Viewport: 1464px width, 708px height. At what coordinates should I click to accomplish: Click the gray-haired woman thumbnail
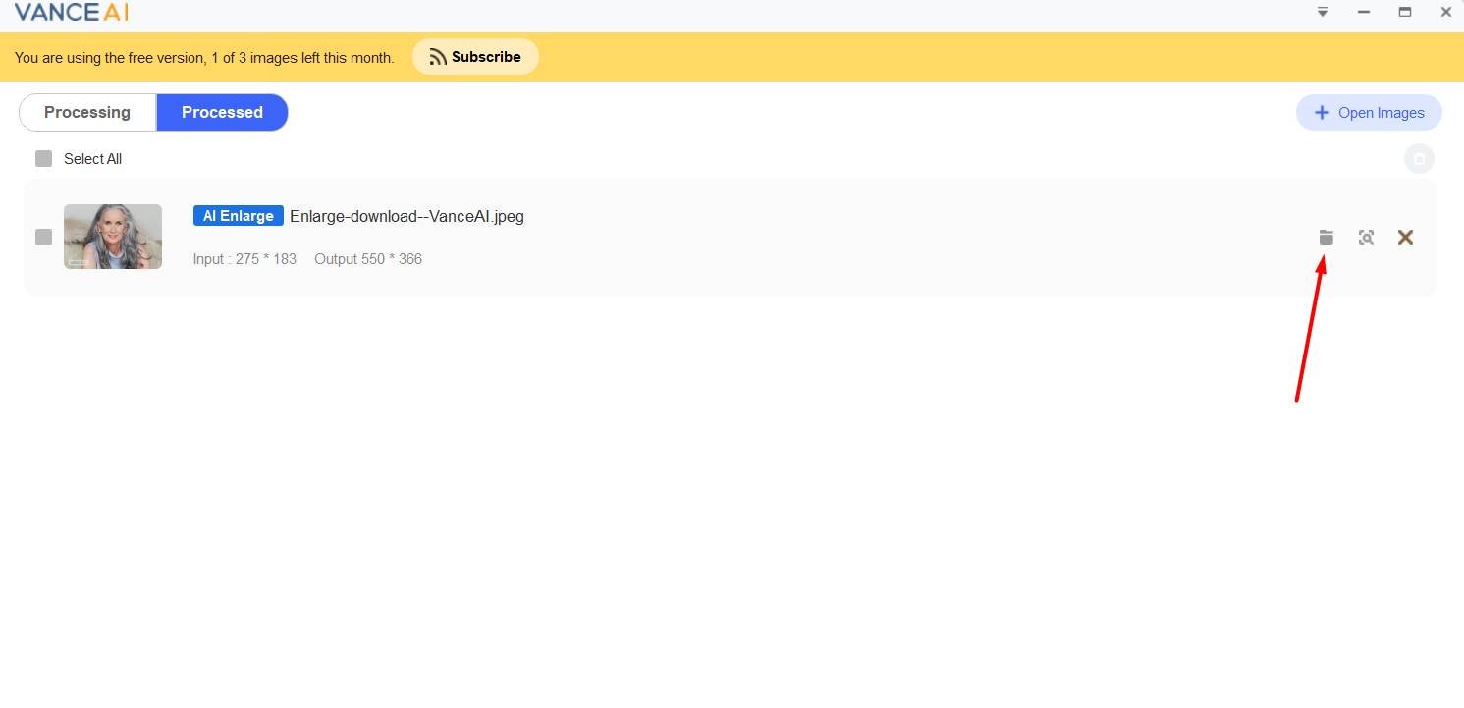(x=113, y=237)
